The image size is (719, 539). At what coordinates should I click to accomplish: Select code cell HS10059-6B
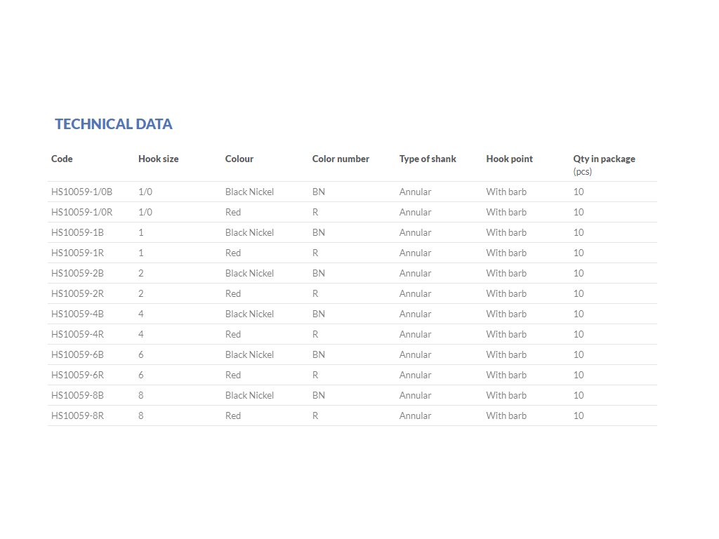click(77, 354)
